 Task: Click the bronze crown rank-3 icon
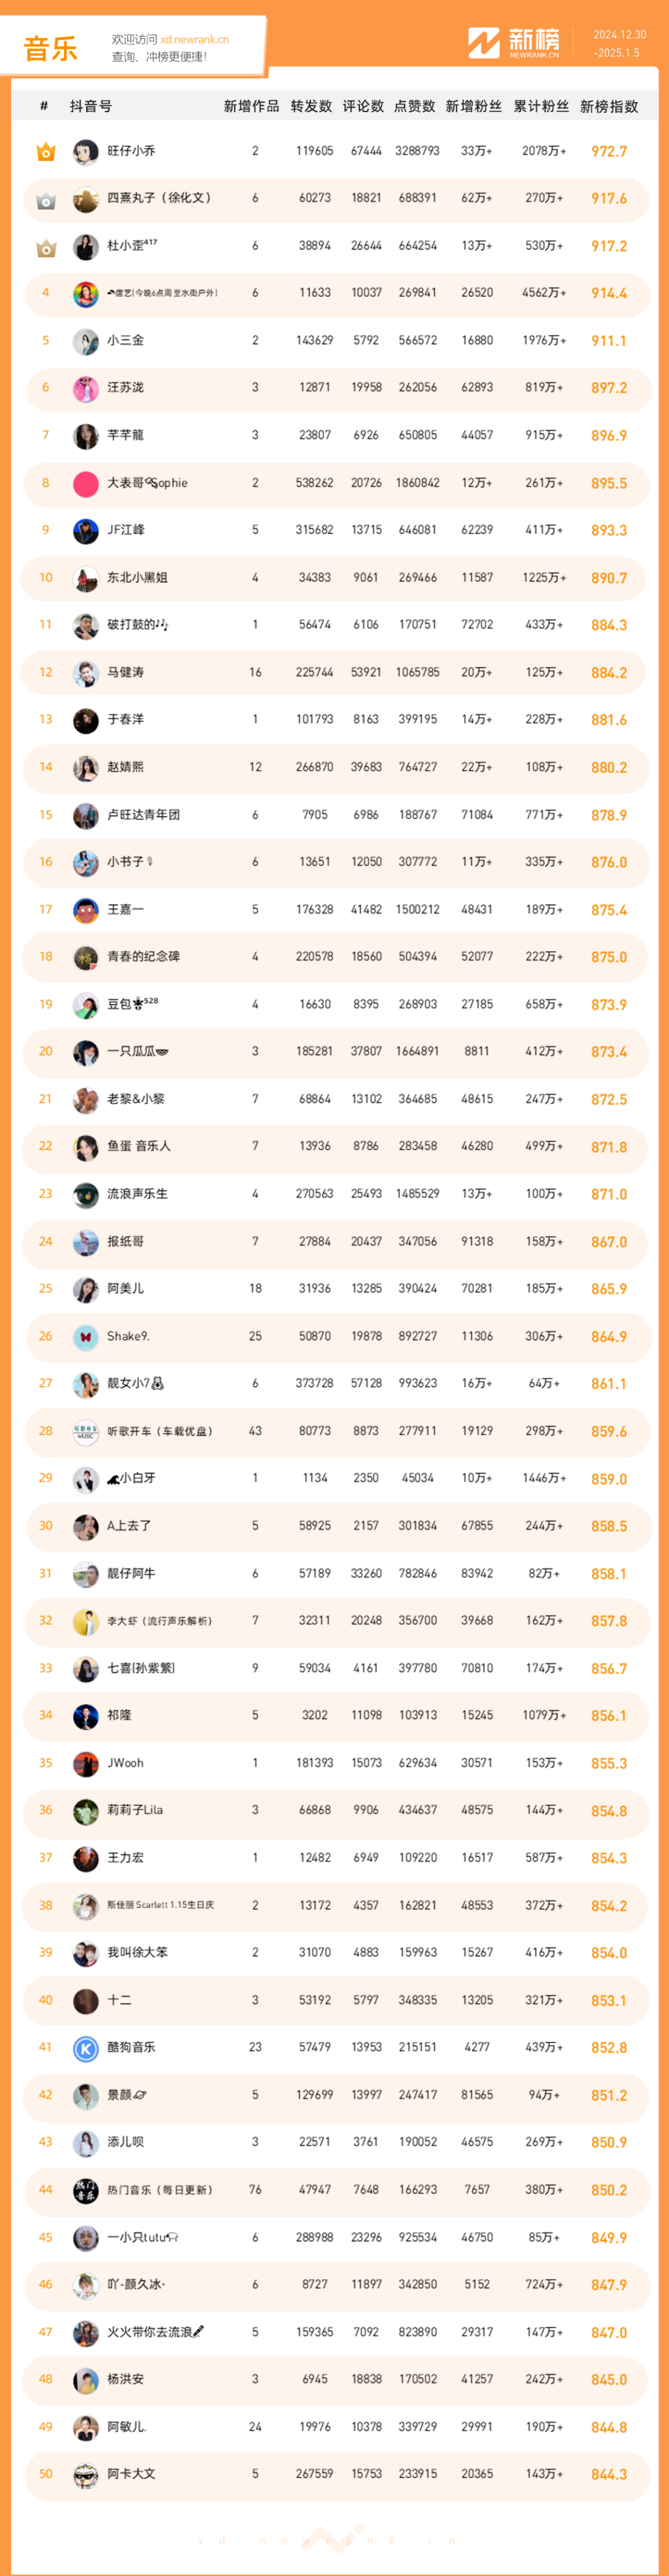point(45,247)
